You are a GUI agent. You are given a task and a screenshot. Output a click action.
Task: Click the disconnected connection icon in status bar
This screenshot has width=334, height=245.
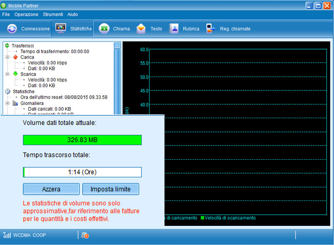(85, 235)
